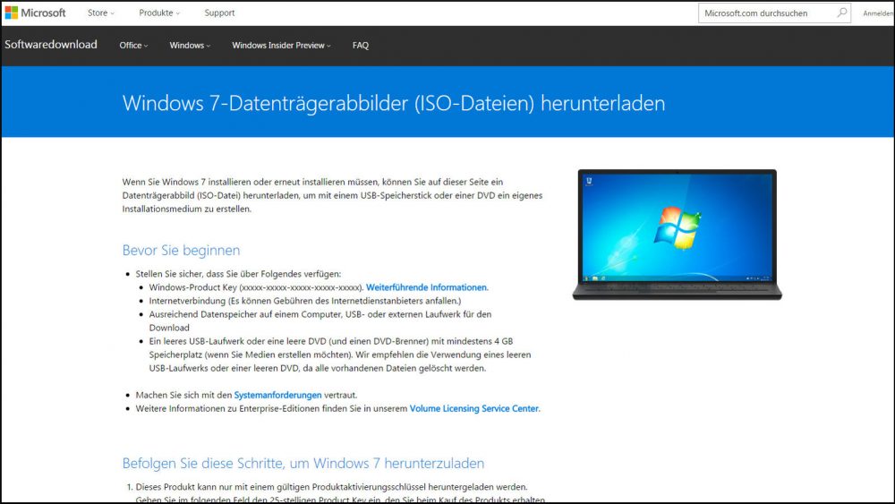Click the Dieses Produkt kann nur step text
The width and height of the screenshot is (895, 504).
tap(331, 487)
